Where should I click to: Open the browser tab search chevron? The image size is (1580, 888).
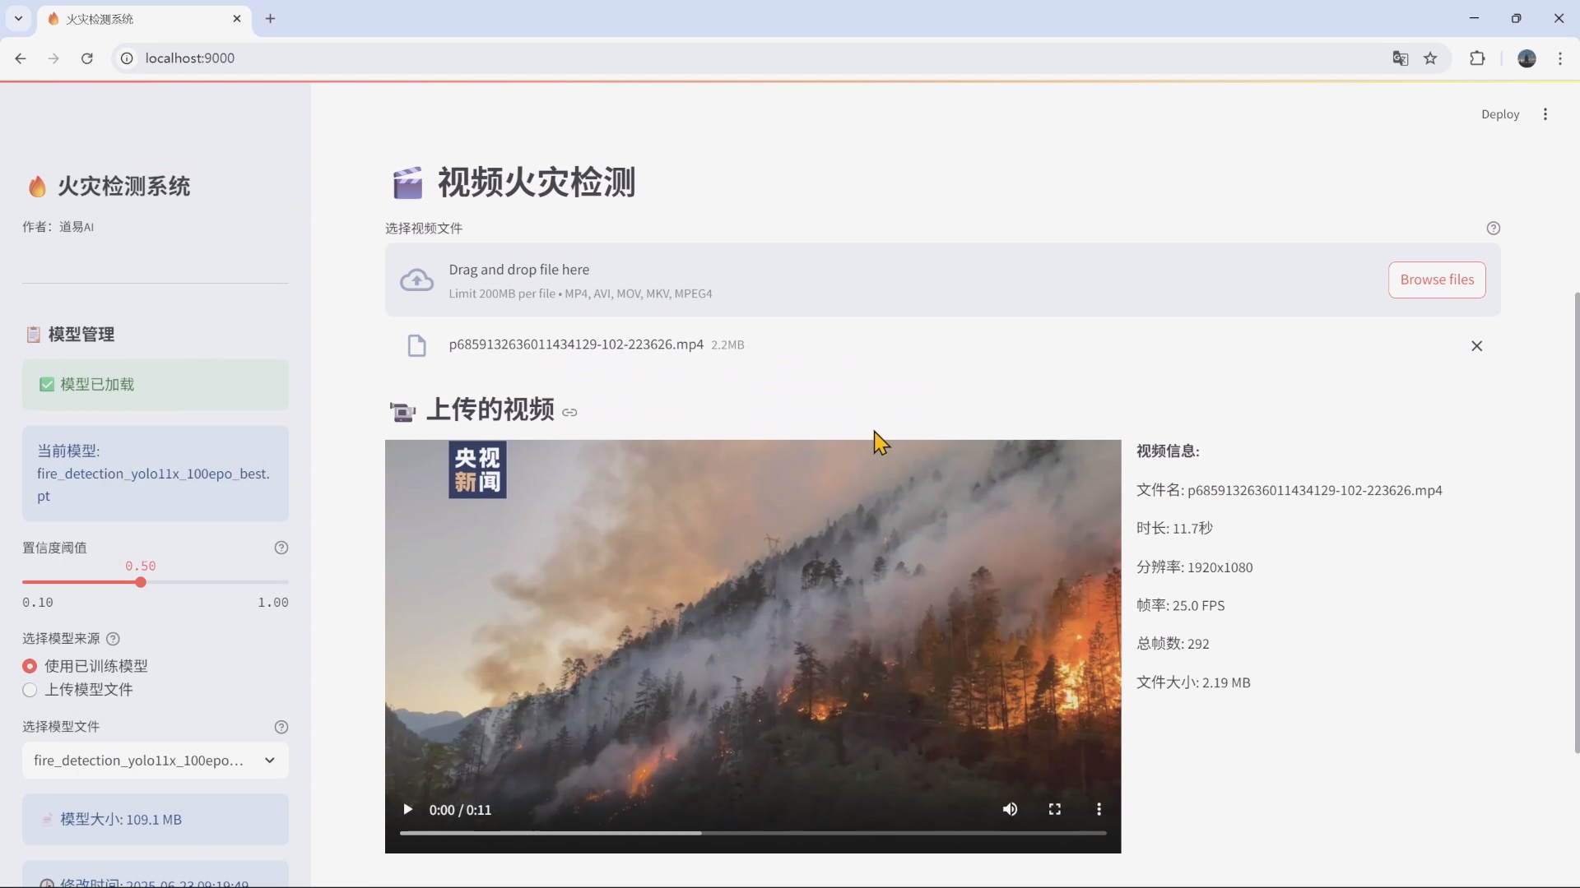pos(18,18)
